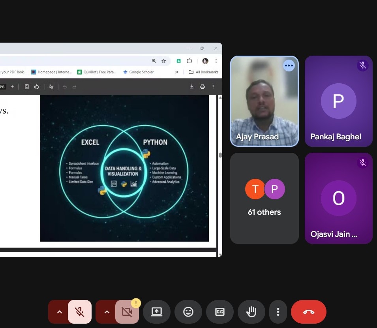Click Pankaj Baghel's participant tile

[x=338, y=101]
